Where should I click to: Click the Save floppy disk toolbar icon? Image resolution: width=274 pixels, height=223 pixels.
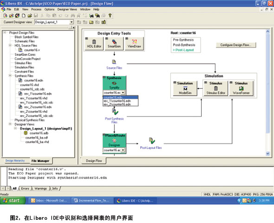[x=36, y=16]
